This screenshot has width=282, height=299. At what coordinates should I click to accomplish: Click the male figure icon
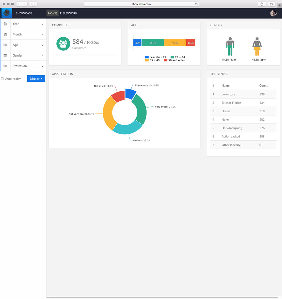pyautogui.click(x=230, y=46)
